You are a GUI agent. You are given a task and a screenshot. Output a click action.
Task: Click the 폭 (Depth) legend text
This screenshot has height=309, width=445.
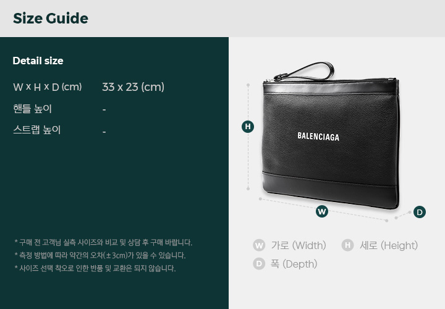click(294, 264)
